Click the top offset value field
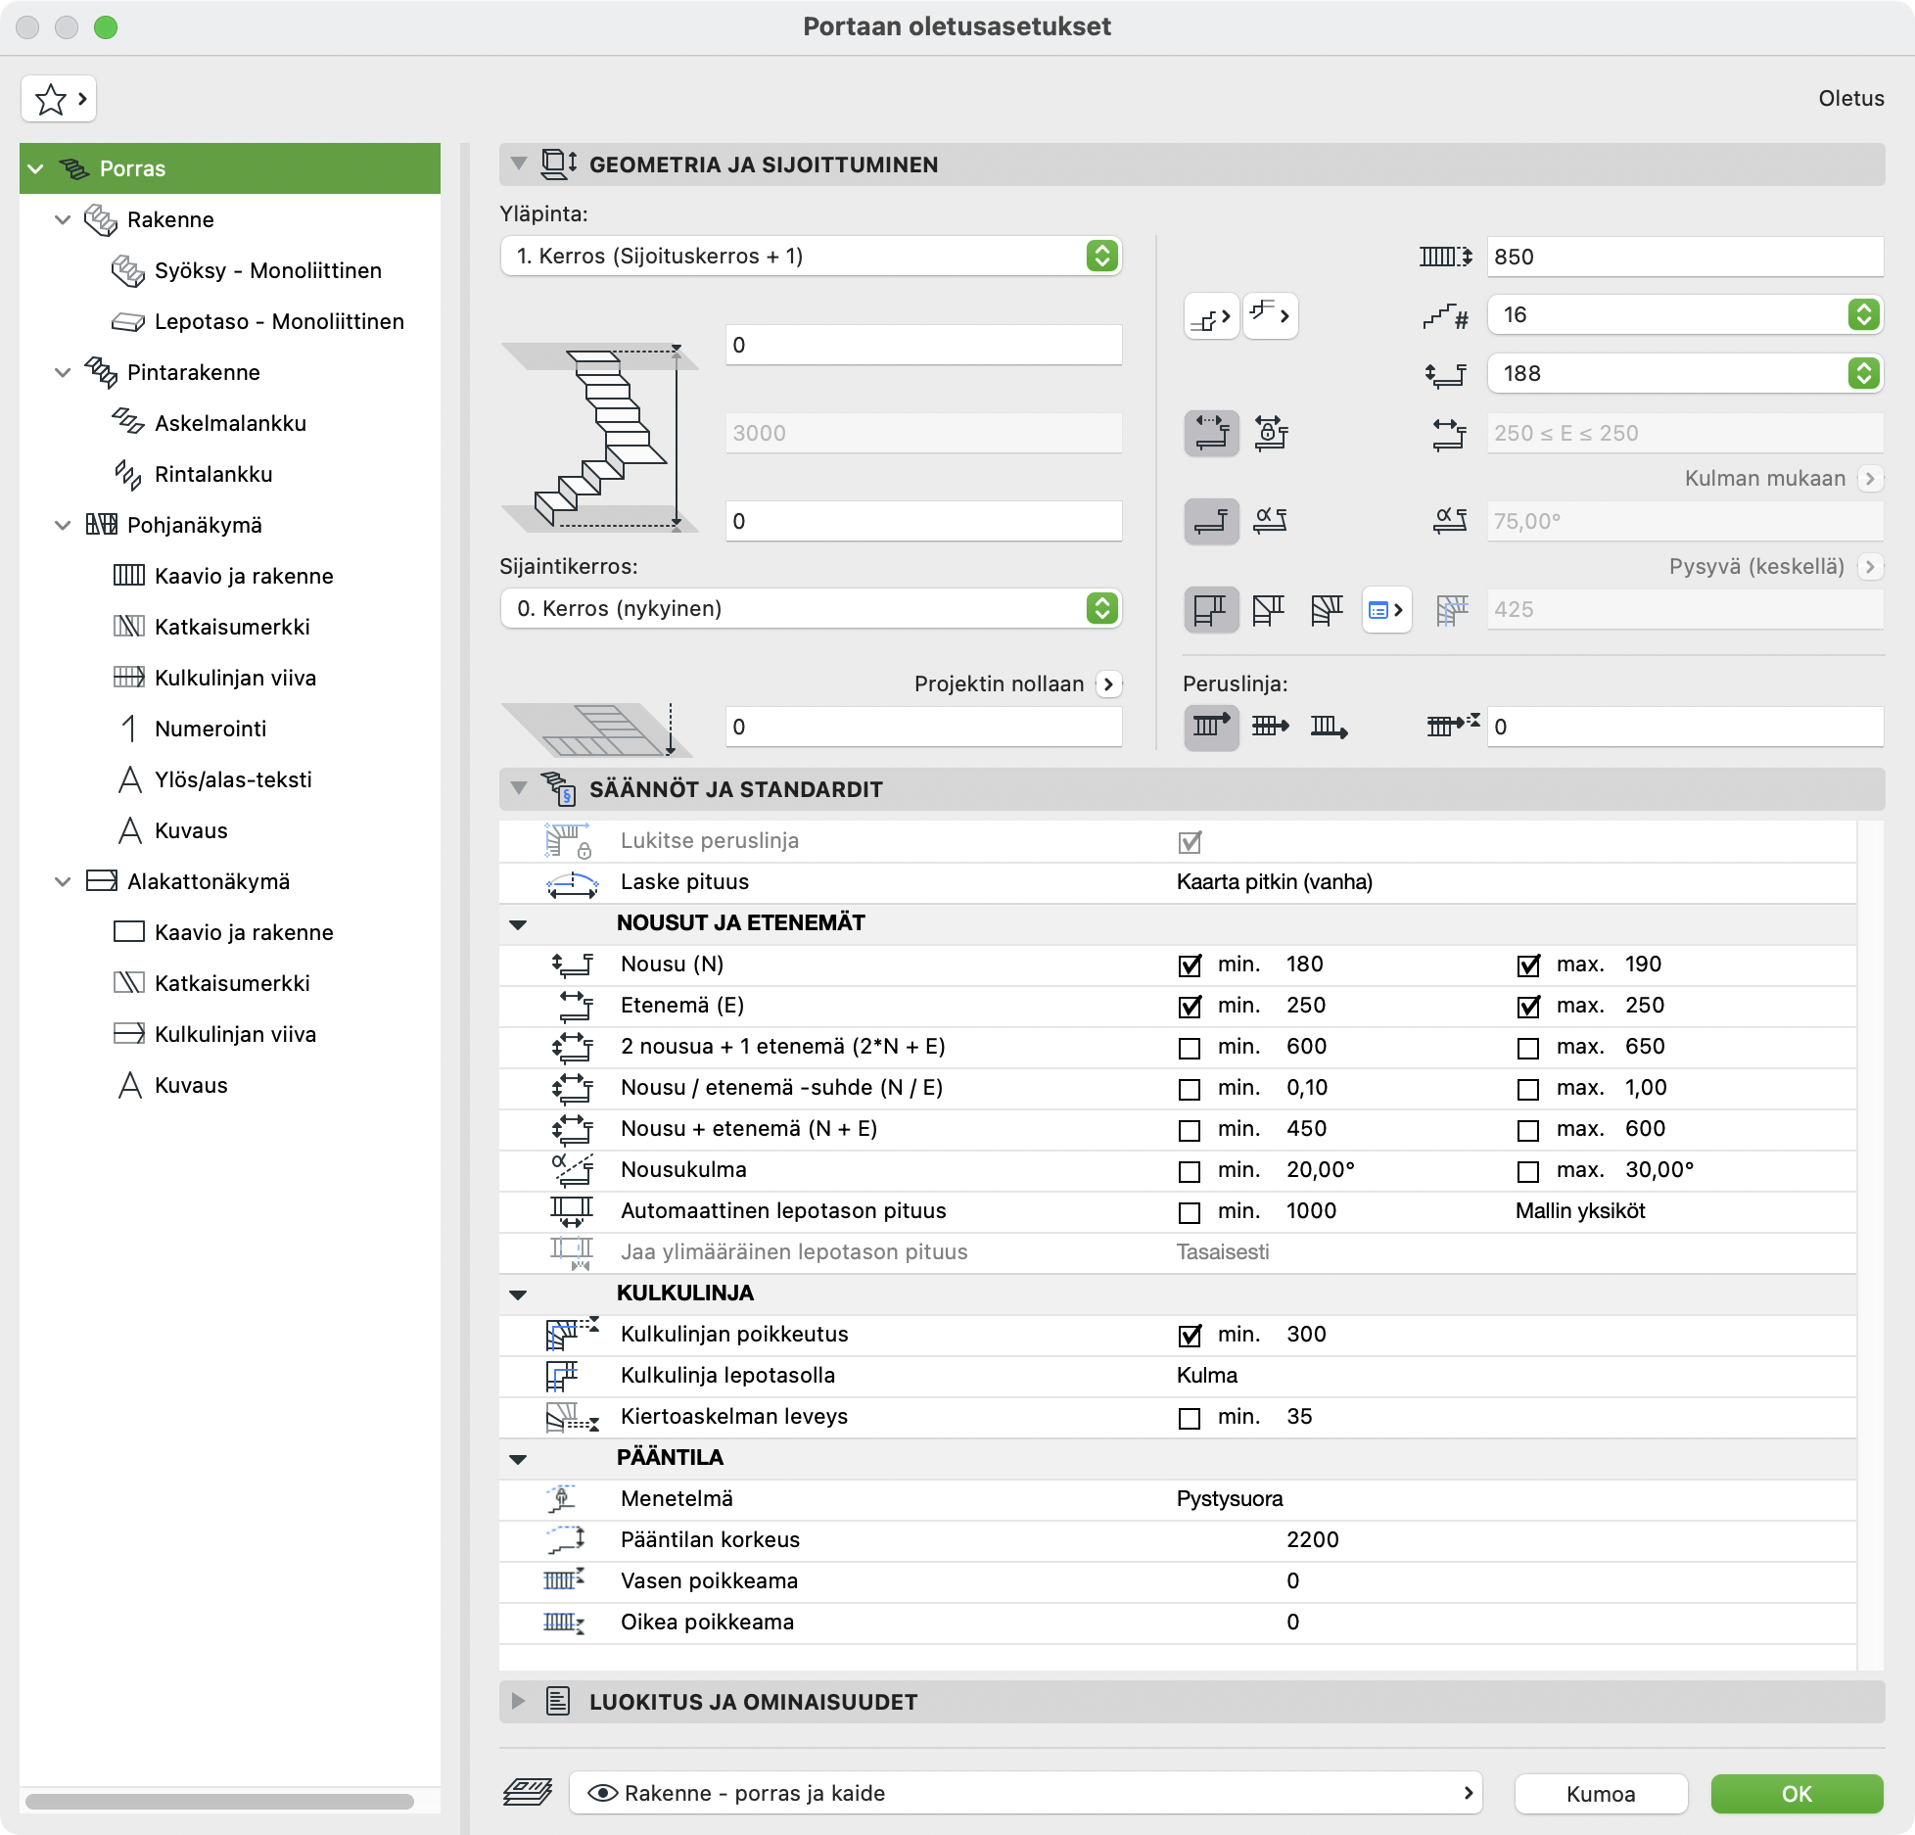 point(923,345)
